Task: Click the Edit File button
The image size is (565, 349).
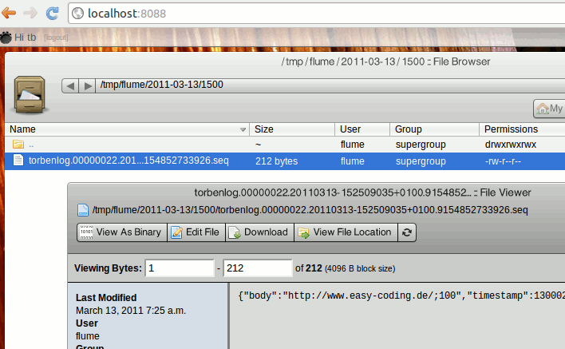Action: 196,232
